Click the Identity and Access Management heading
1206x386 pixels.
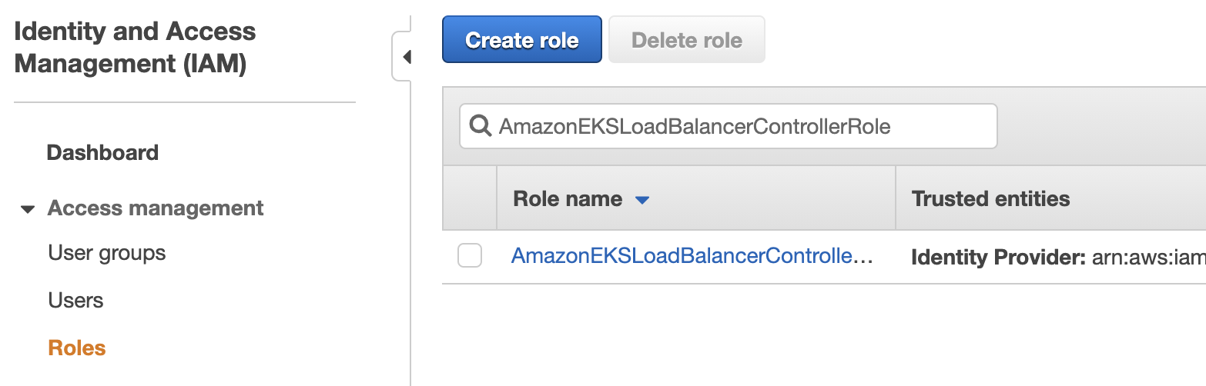[136, 47]
